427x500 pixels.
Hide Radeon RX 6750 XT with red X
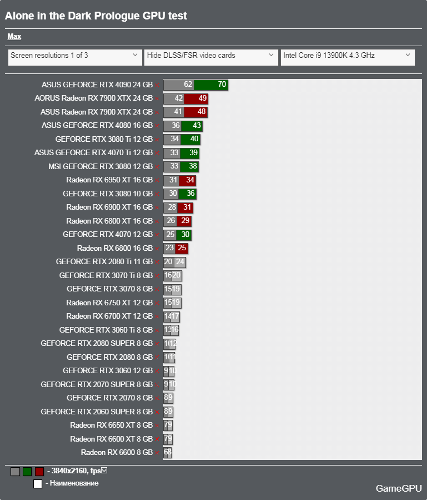[157, 303]
